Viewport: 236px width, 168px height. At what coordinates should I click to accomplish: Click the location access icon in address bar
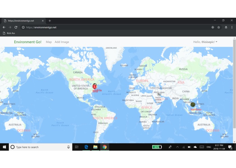[x=213, y=27]
